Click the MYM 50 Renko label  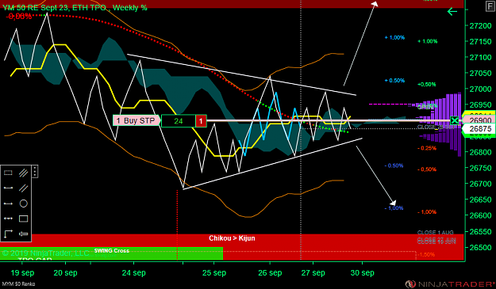[18, 284]
